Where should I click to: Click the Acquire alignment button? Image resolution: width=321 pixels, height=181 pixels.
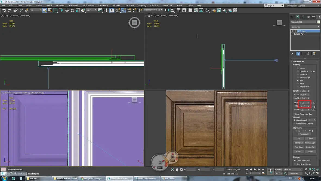pos(310,152)
